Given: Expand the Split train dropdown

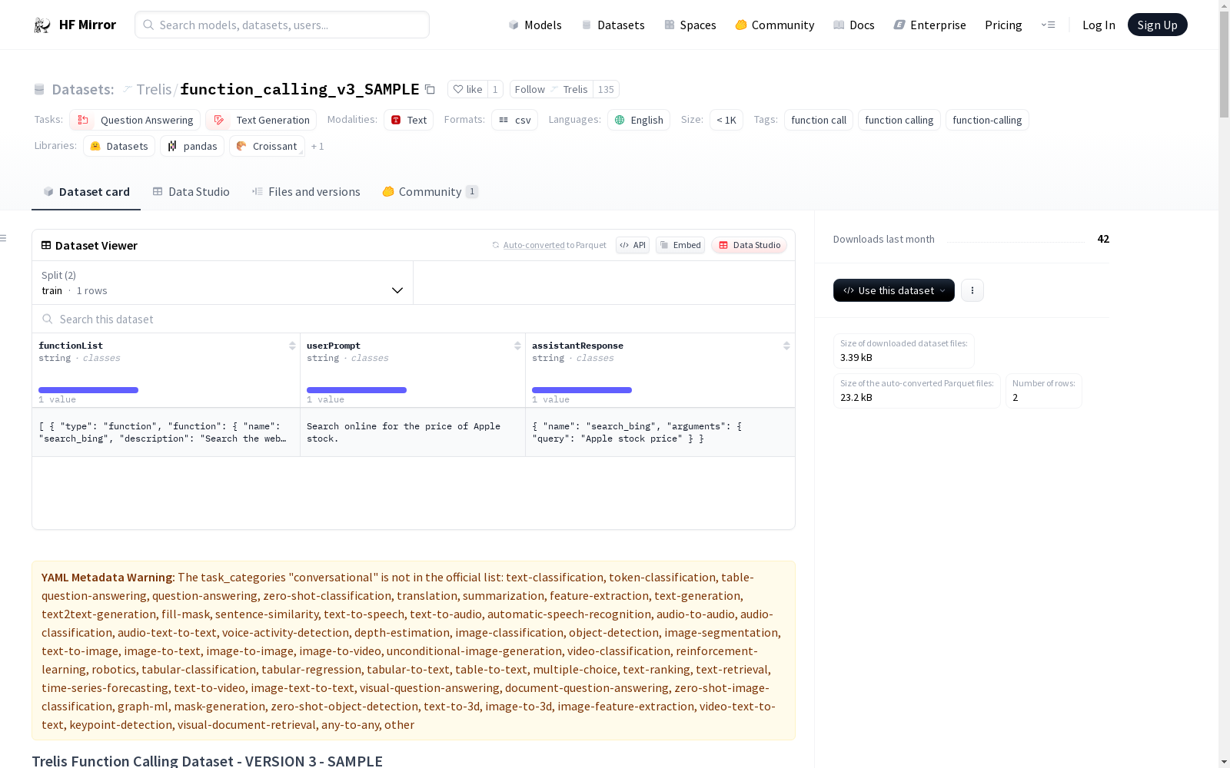Looking at the screenshot, I should 223,283.
